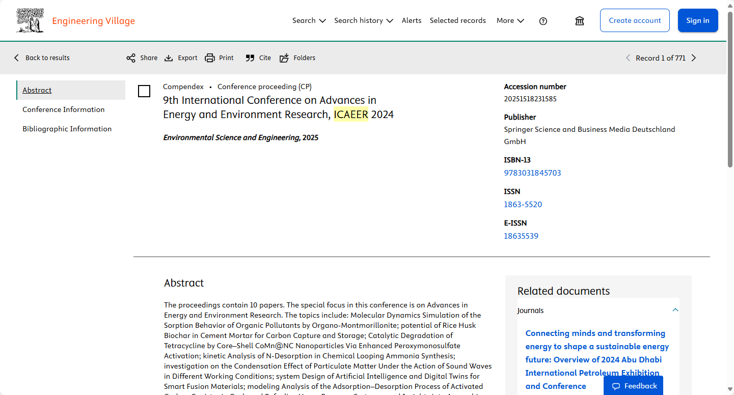The width and height of the screenshot is (734, 395).
Task: Click the Create account button
Action: point(635,21)
